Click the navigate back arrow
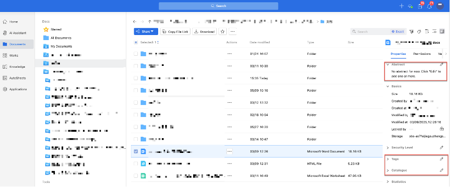 pos(134,21)
